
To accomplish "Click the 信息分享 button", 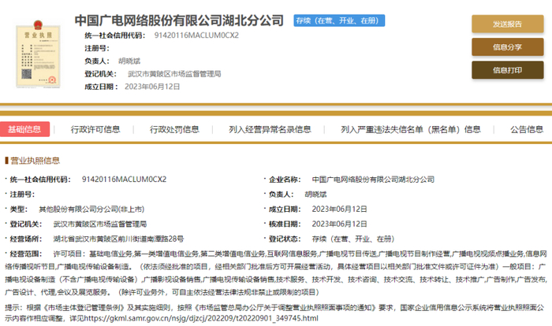I will [508, 47].
